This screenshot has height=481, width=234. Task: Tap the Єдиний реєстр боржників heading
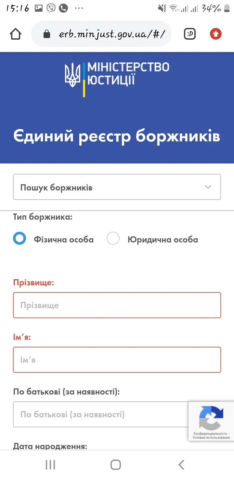[117, 136]
